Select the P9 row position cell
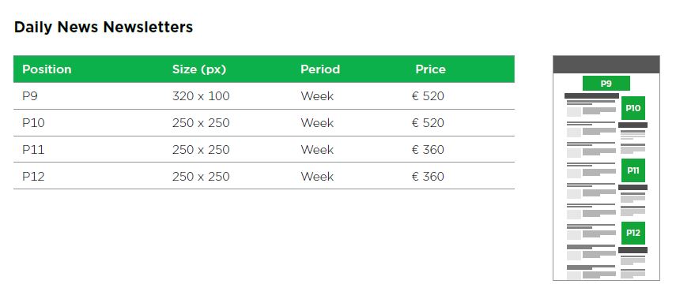The image size is (676, 299). (x=30, y=96)
